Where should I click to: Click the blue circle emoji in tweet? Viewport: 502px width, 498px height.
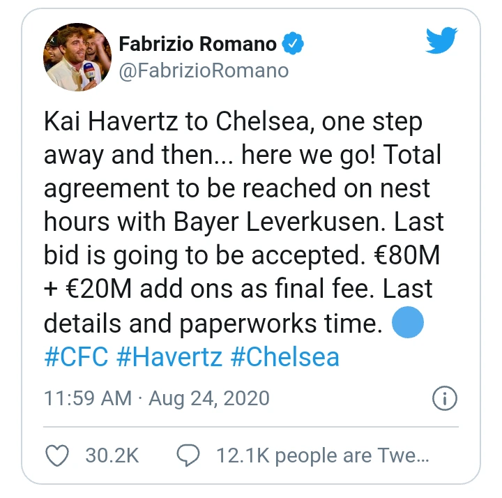pyautogui.click(x=409, y=323)
